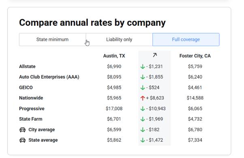Viewport: 244px width, 158px height.
Task: Select the Nationwide row label
Action: tap(31, 98)
